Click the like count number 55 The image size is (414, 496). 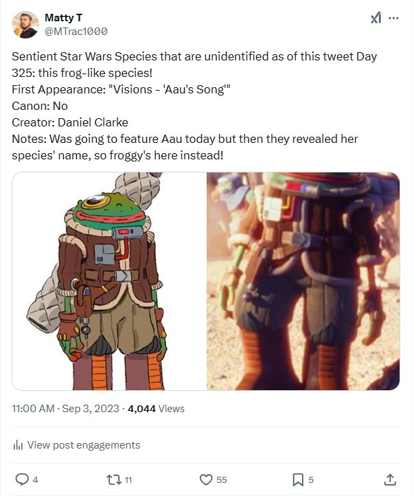click(222, 480)
